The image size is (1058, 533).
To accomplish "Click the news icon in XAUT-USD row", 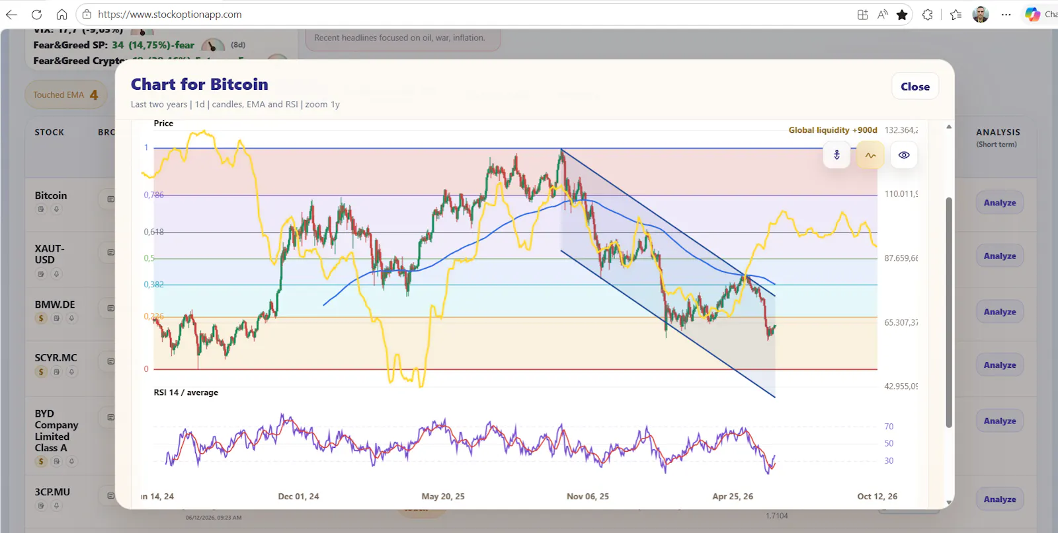I will tap(110, 252).
